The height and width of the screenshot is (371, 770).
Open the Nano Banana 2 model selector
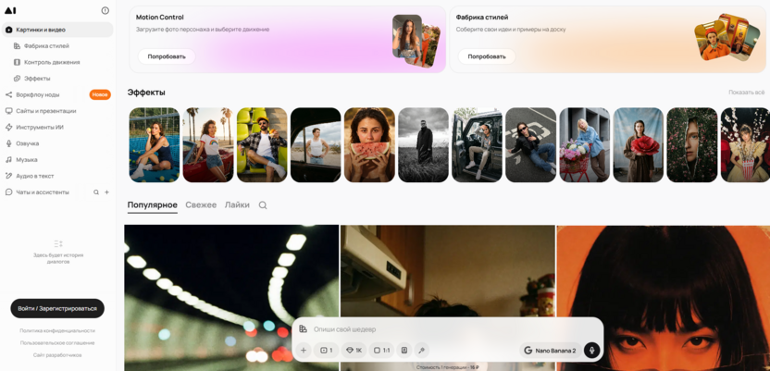551,351
